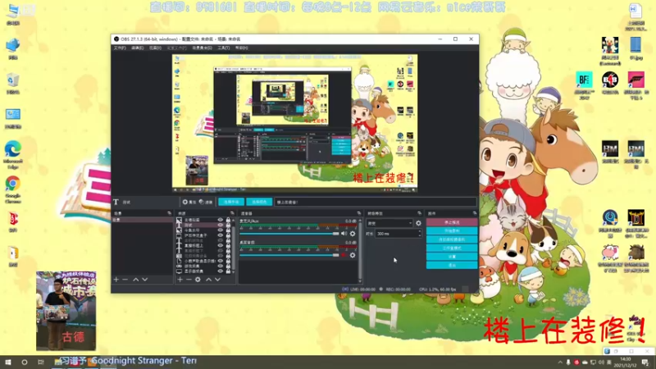The width and height of the screenshot is (656, 369).
Task: Toggle visibility of 直播标题上 source
Action: (221, 245)
